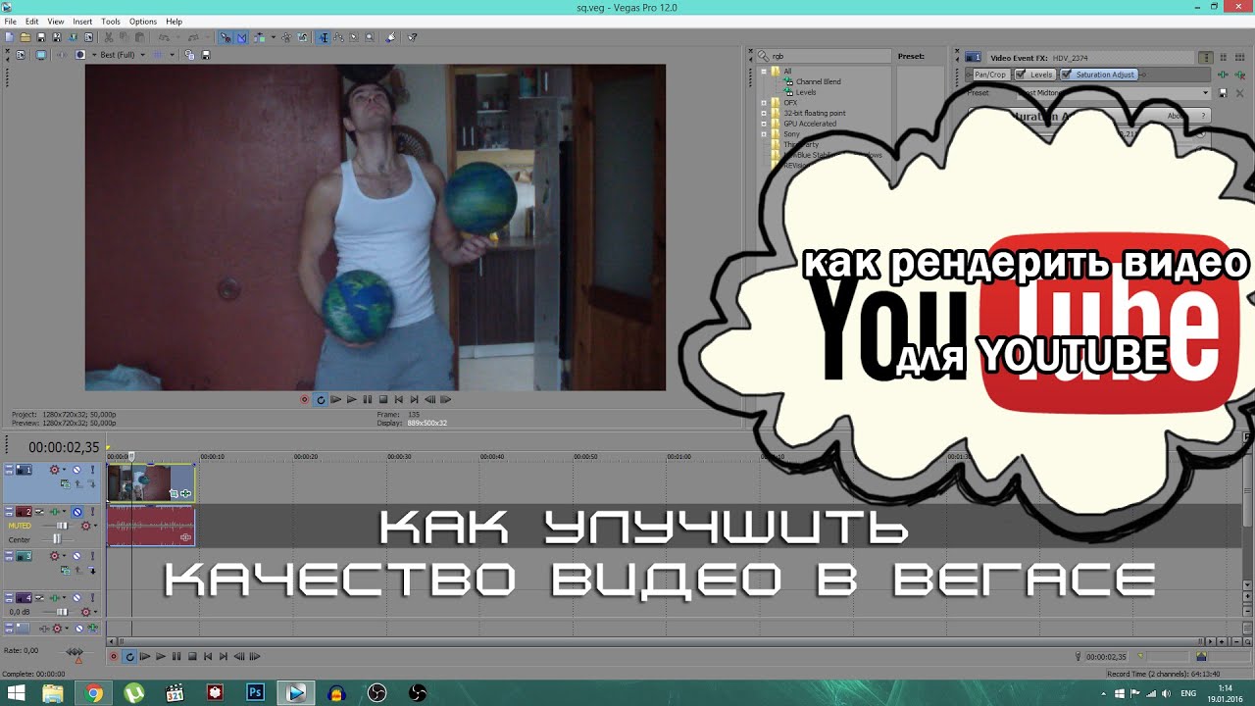1255x706 pixels.
Task: Click the timeline horizontal scrollbar left arrow
Action: (x=112, y=641)
